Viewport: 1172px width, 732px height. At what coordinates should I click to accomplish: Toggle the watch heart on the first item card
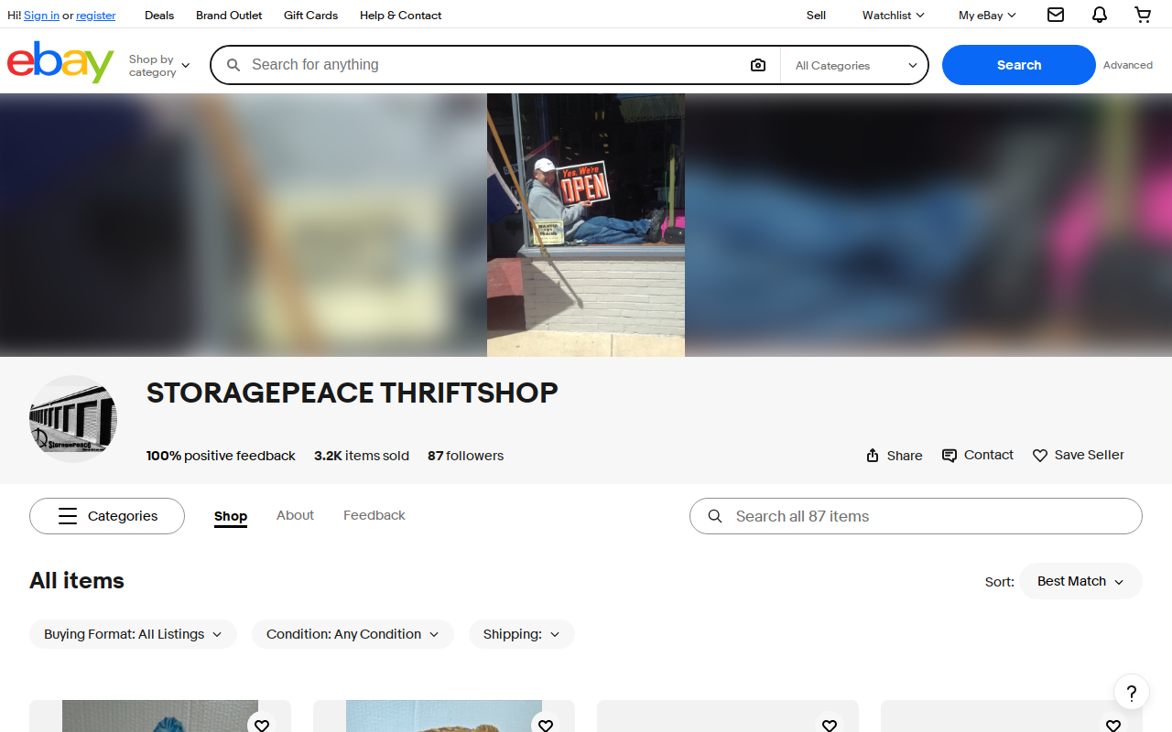click(x=262, y=725)
